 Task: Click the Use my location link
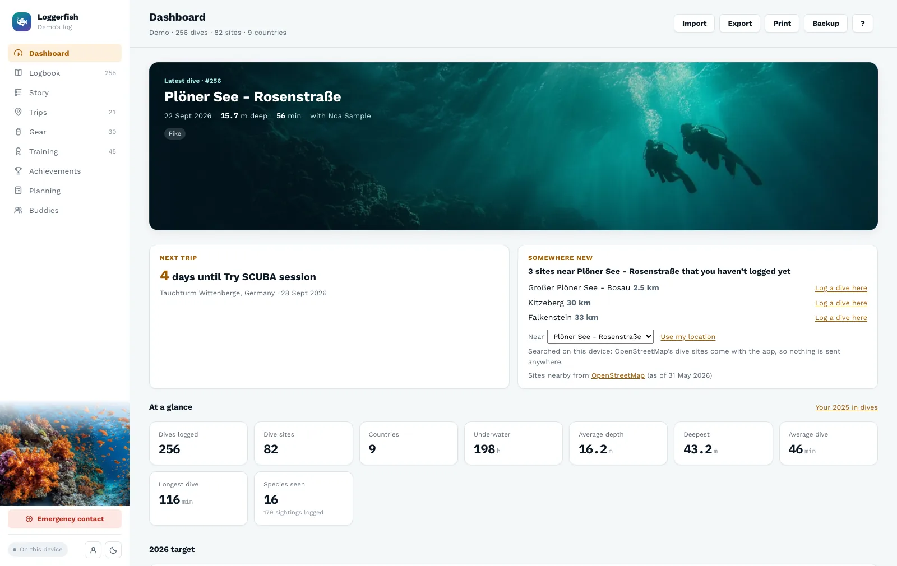pyautogui.click(x=688, y=337)
